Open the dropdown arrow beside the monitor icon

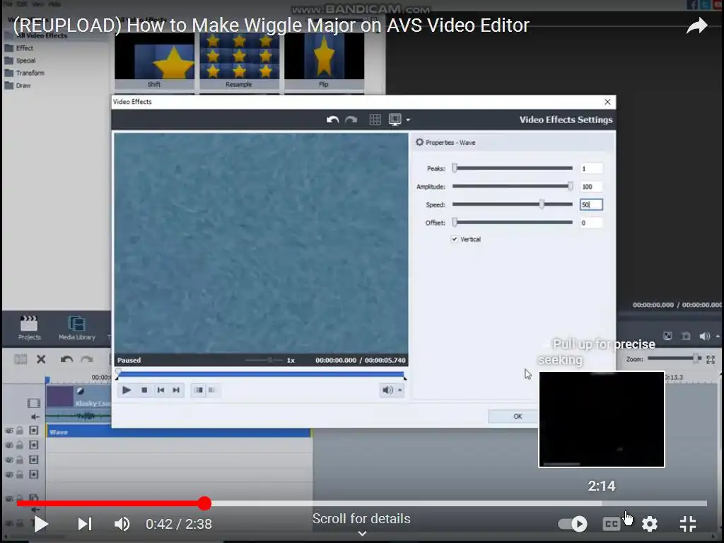click(408, 119)
